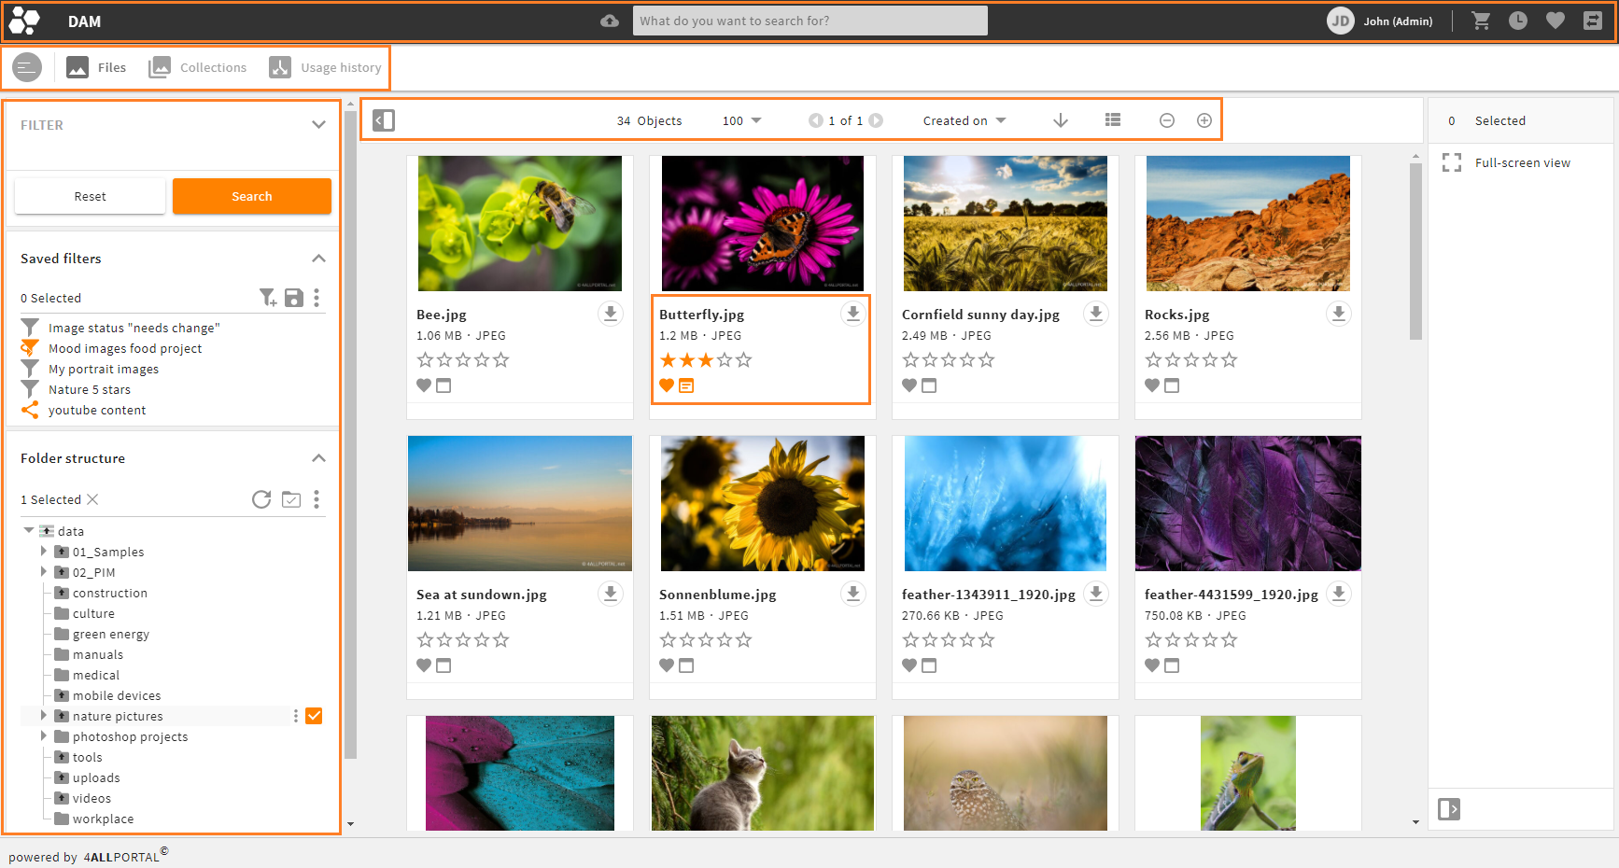Download Rocks.jpg
1619x868 pixels.
[1339, 314]
